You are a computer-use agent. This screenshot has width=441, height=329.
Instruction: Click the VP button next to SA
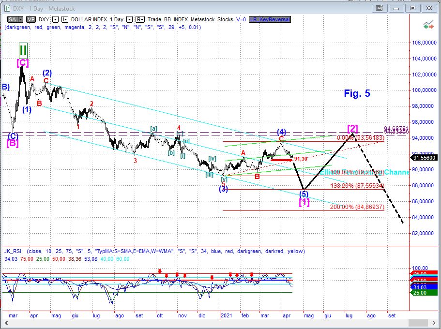(31, 19)
